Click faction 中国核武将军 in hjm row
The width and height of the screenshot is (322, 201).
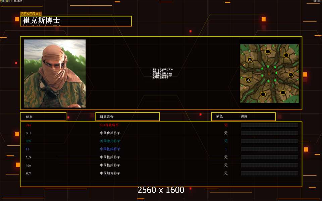click(x=110, y=165)
